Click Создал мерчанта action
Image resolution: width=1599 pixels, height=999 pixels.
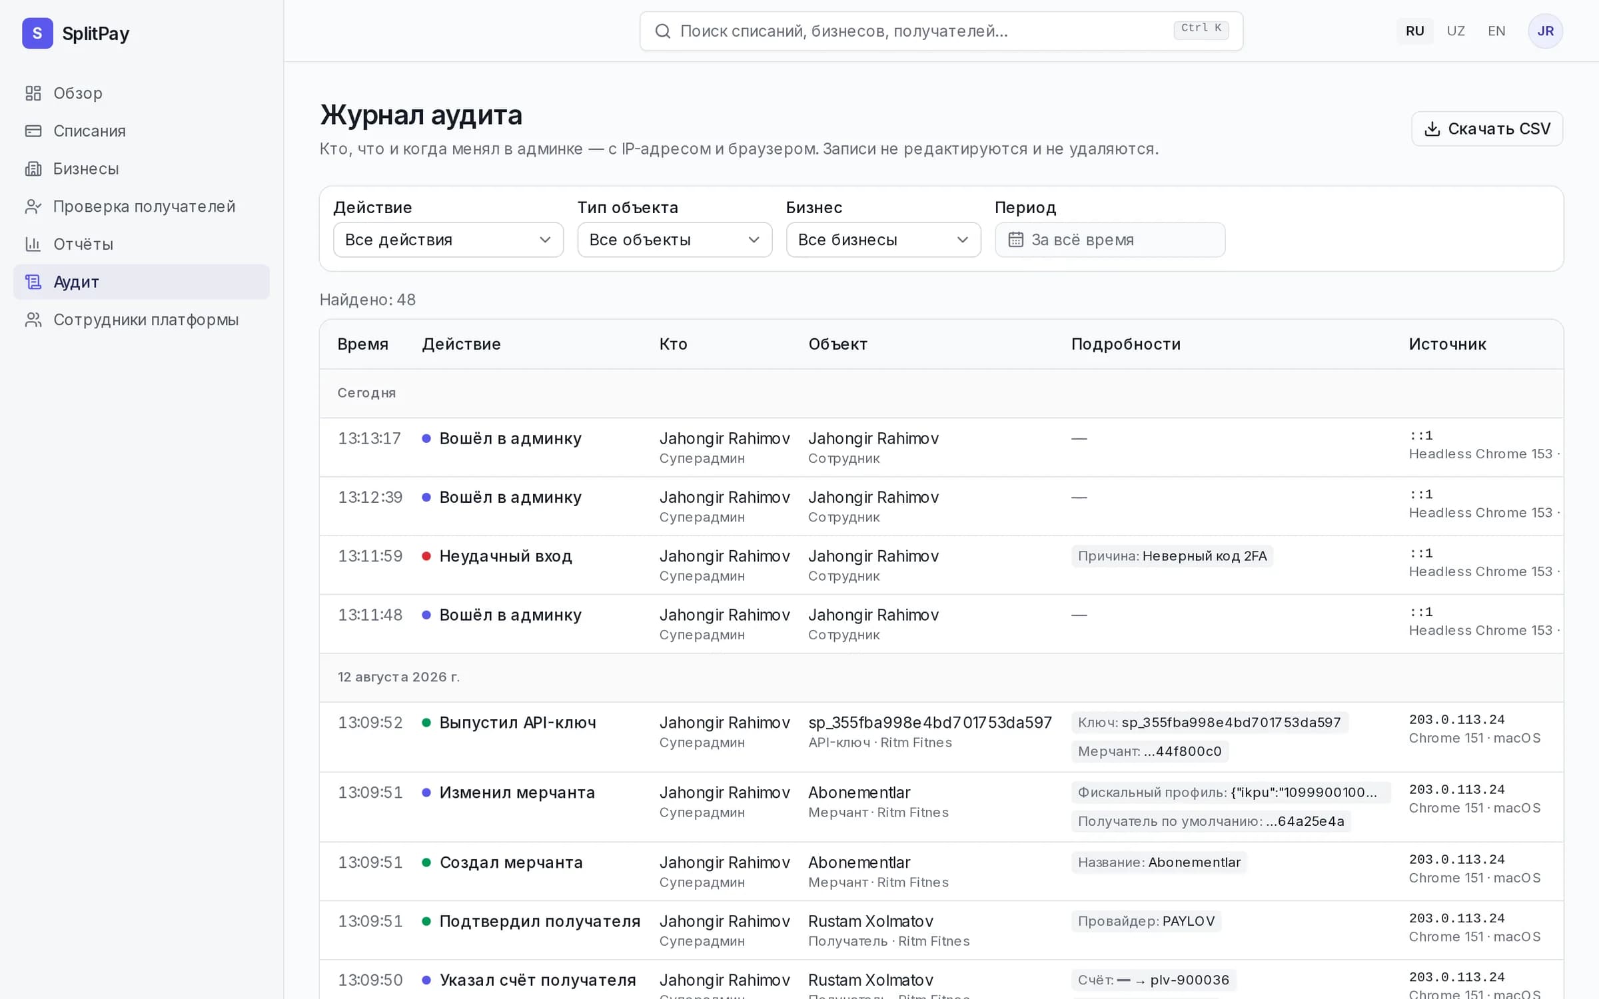point(511,862)
